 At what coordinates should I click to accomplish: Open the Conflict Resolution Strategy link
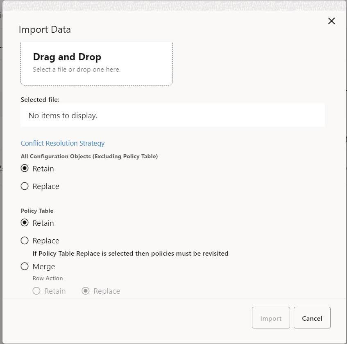[x=62, y=143]
